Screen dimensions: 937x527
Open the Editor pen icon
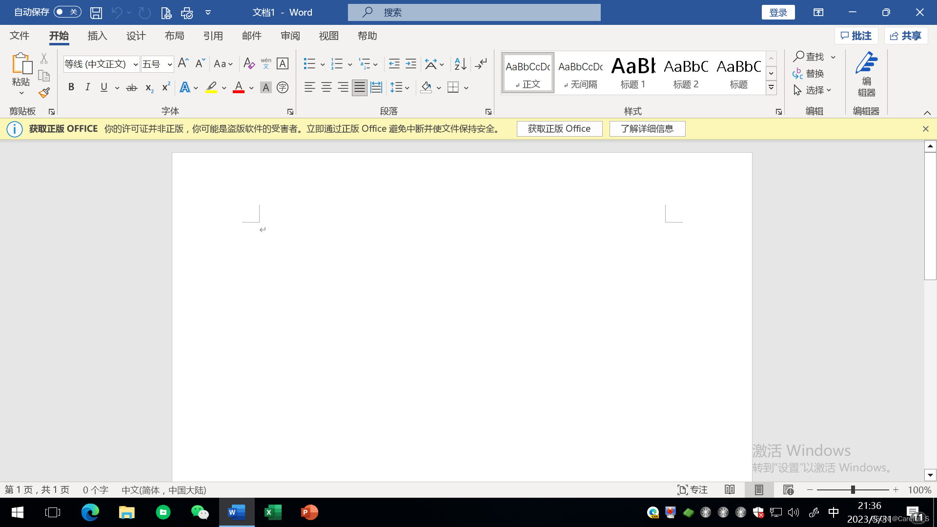click(x=866, y=73)
